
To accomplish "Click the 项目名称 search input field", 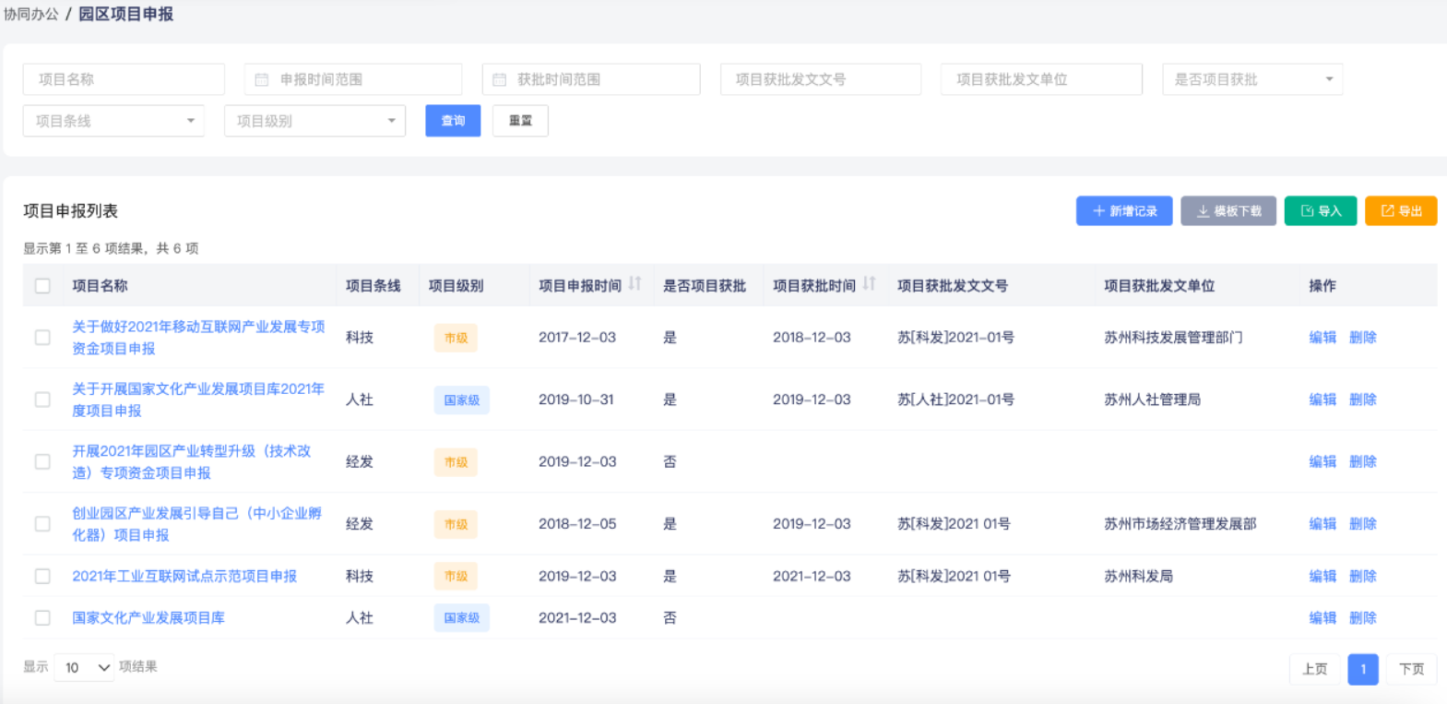I will pos(124,80).
